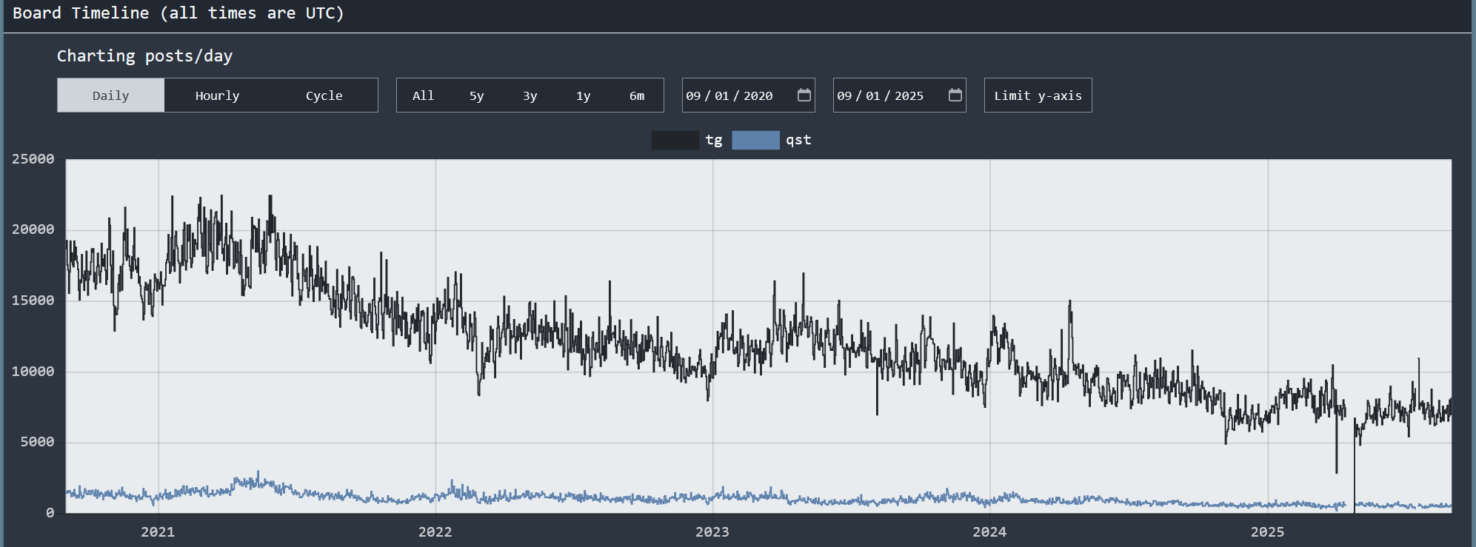Click the Charting posts/day heading
Screen dimensions: 1476x547
coord(144,56)
